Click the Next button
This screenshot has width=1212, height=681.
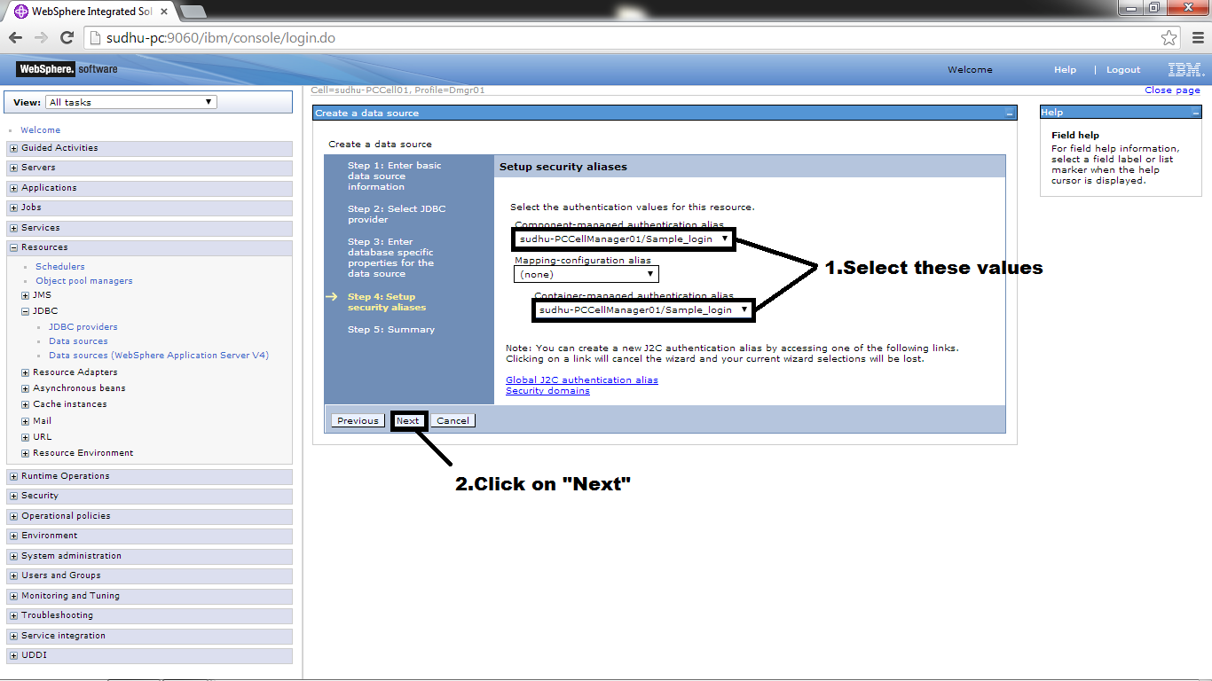click(408, 420)
